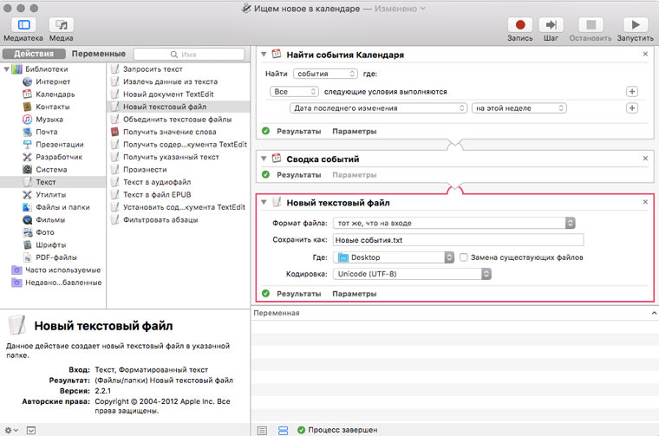This screenshot has width=659, height=436.
Task: Toggle the Медиатека library panel button
Action: pyautogui.click(x=23, y=25)
